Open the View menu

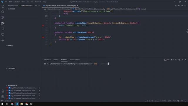[23, 2]
